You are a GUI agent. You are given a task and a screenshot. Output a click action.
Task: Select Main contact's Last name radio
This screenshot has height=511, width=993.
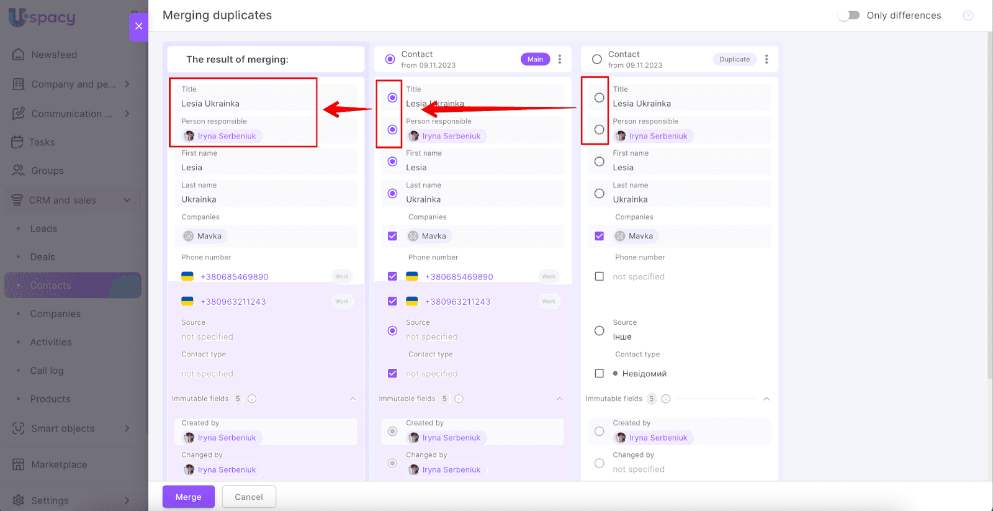pyautogui.click(x=392, y=193)
